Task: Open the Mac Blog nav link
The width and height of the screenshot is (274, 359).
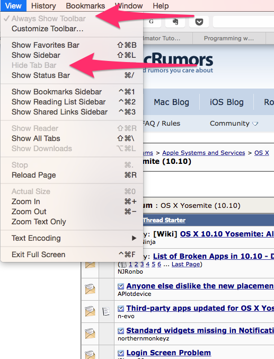Action: click(x=172, y=102)
